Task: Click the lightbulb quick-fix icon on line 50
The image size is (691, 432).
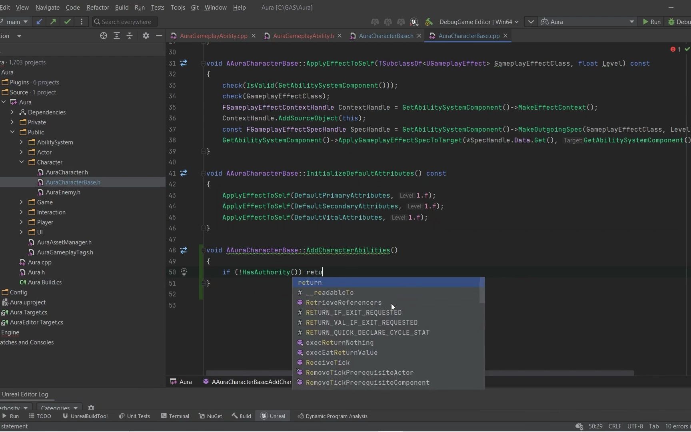Action: point(184,272)
